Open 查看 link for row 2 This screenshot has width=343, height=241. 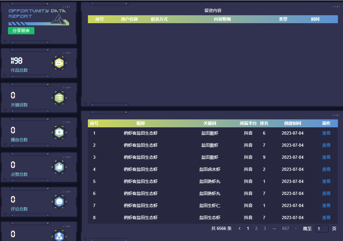(326, 145)
